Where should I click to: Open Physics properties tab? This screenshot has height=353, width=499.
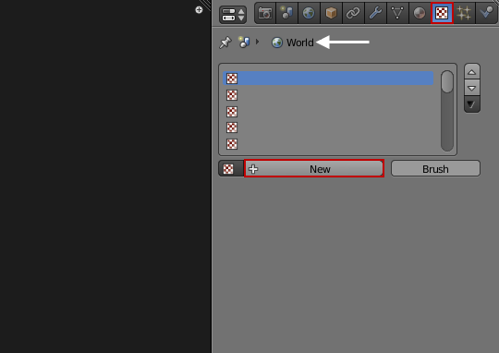click(x=486, y=13)
